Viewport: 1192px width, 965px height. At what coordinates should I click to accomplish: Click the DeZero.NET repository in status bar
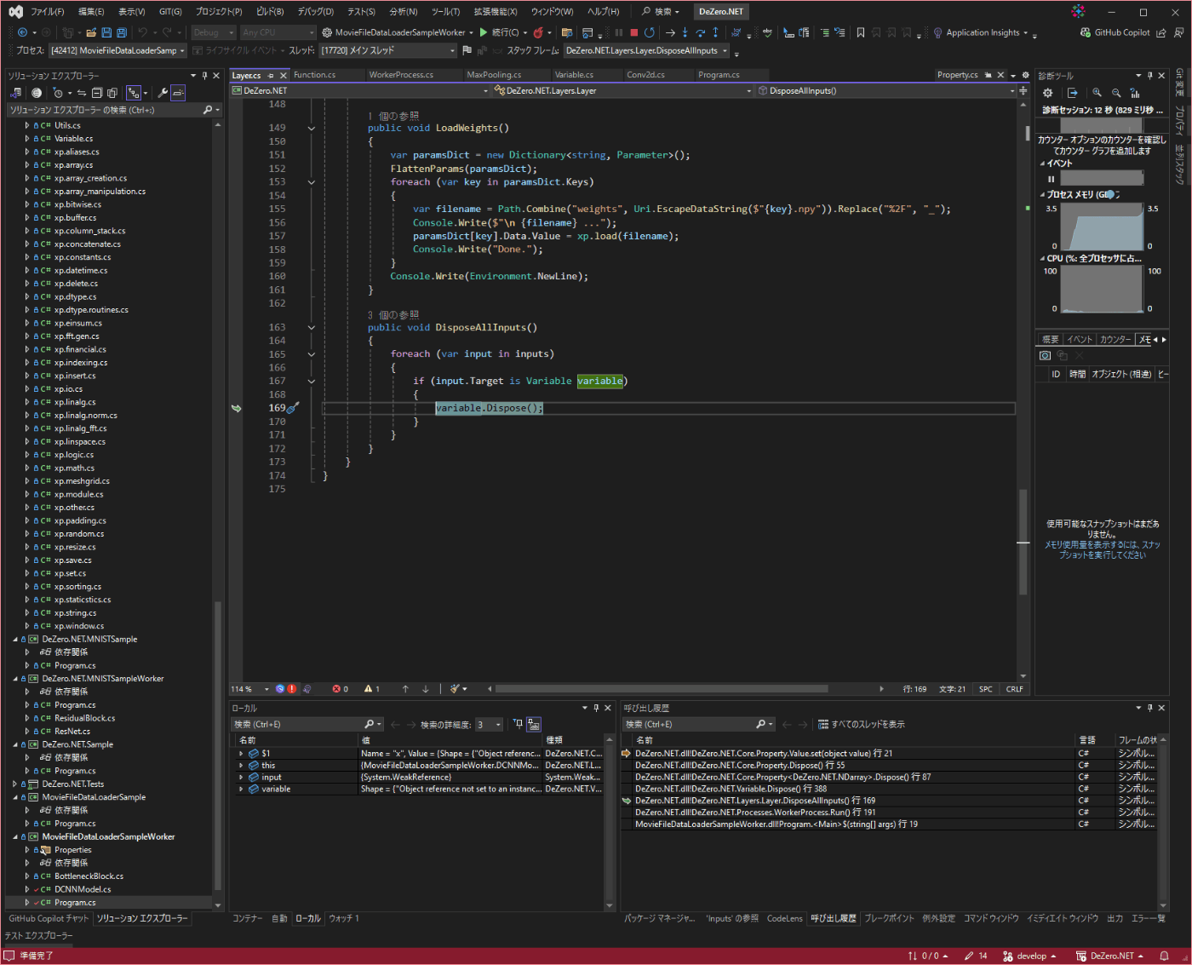coord(1109,956)
